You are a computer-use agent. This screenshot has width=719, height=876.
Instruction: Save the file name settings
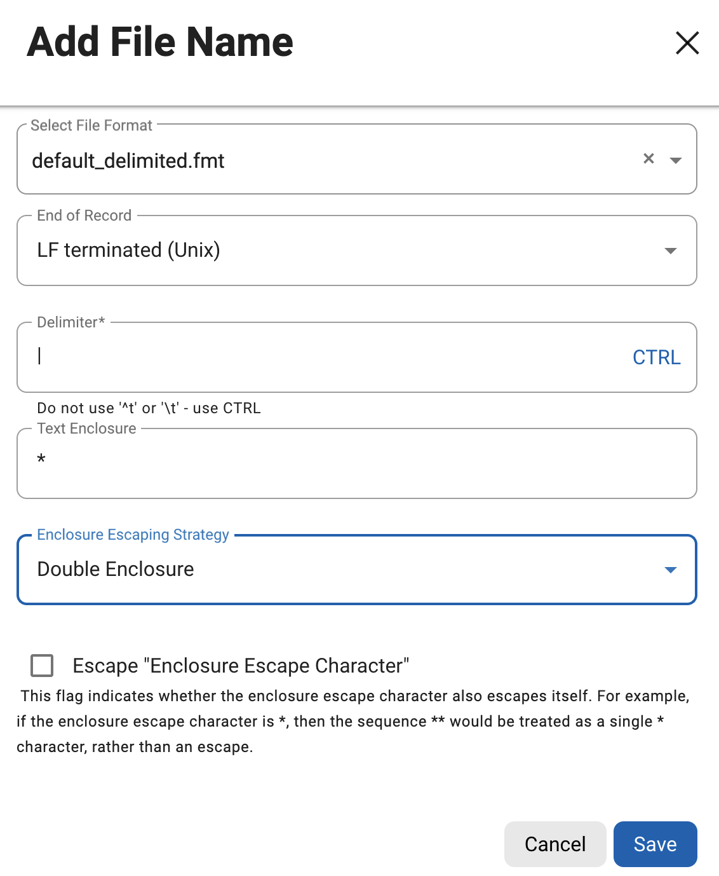click(655, 844)
